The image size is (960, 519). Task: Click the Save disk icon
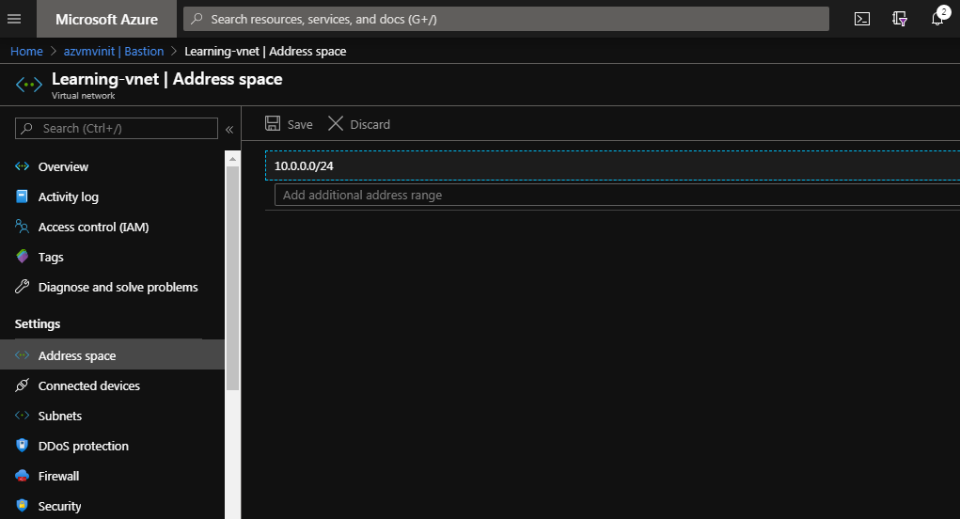click(x=273, y=123)
